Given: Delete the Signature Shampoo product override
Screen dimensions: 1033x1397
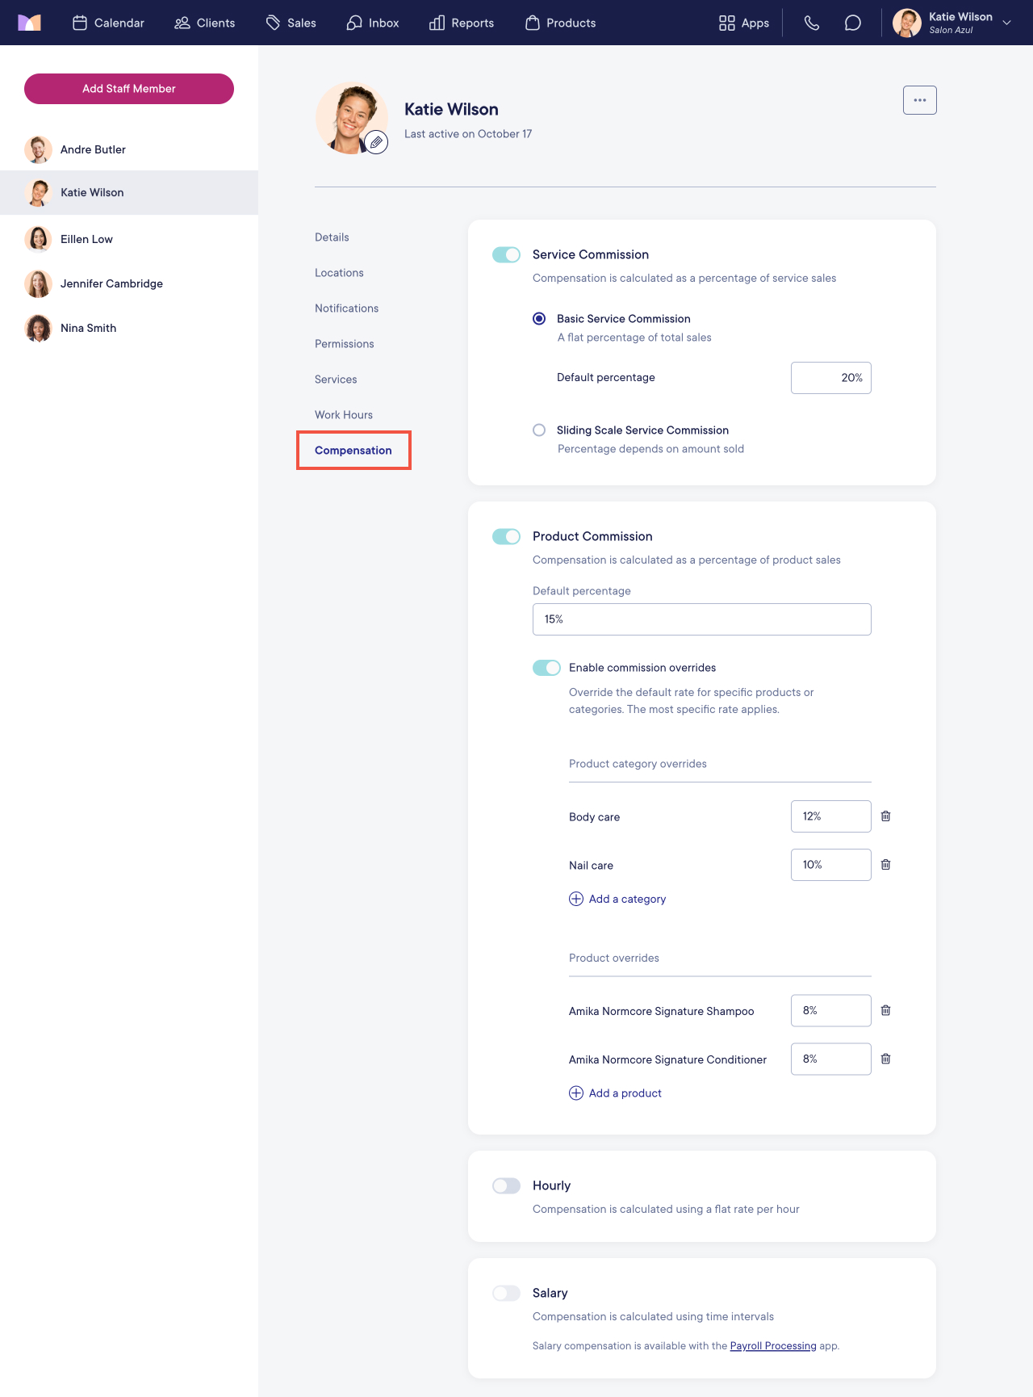Looking at the screenshot, I should [x=885, y=1010].
